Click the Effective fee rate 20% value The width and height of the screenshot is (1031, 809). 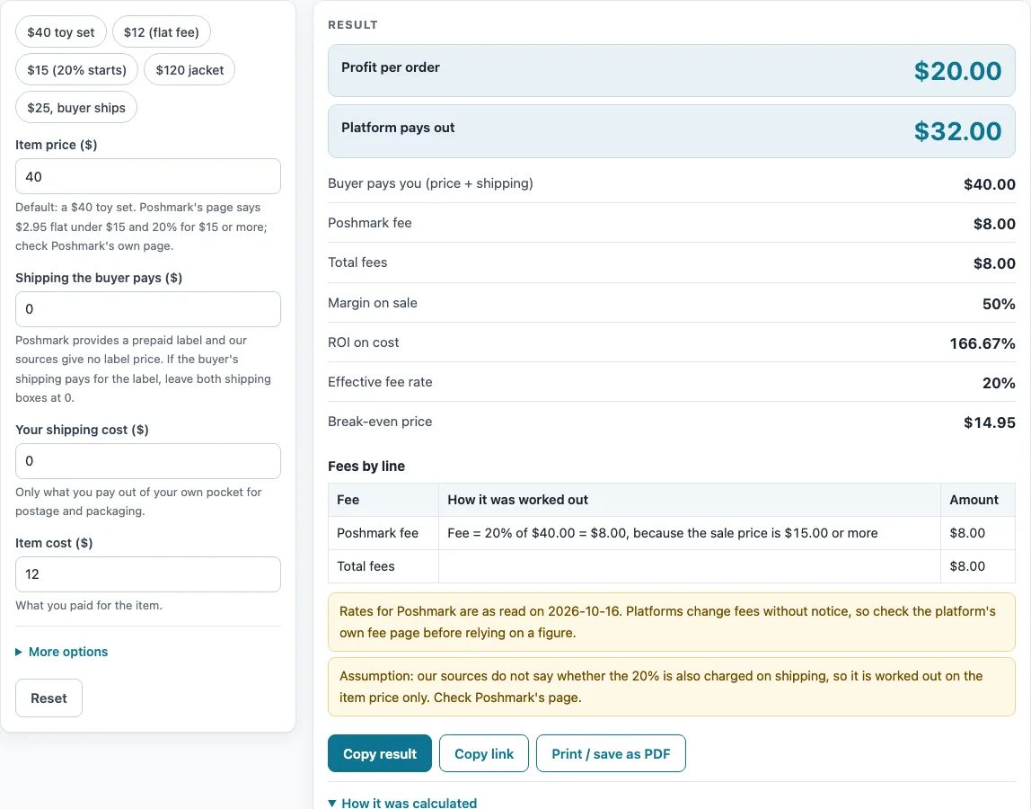[999, 383]
